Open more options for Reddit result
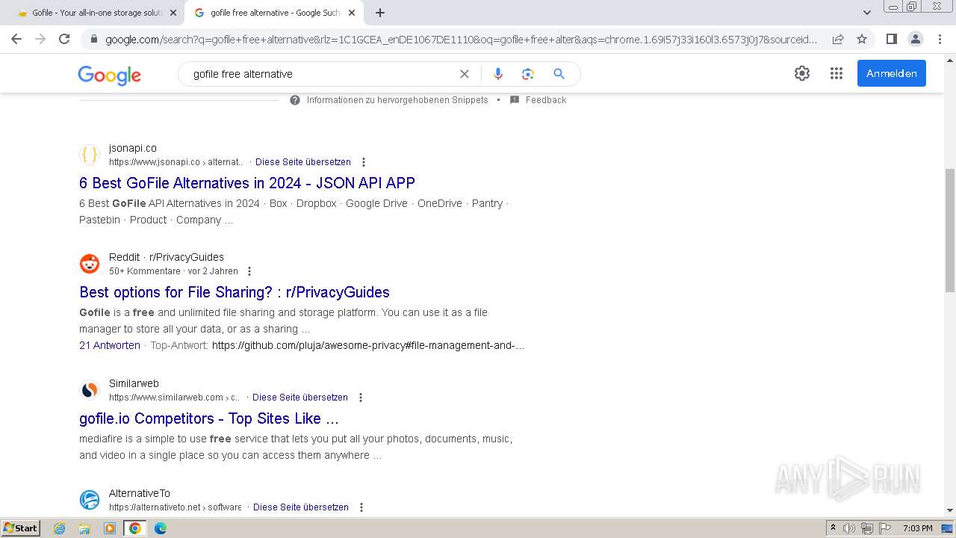 pyautogui.click(x=249, y=271)
